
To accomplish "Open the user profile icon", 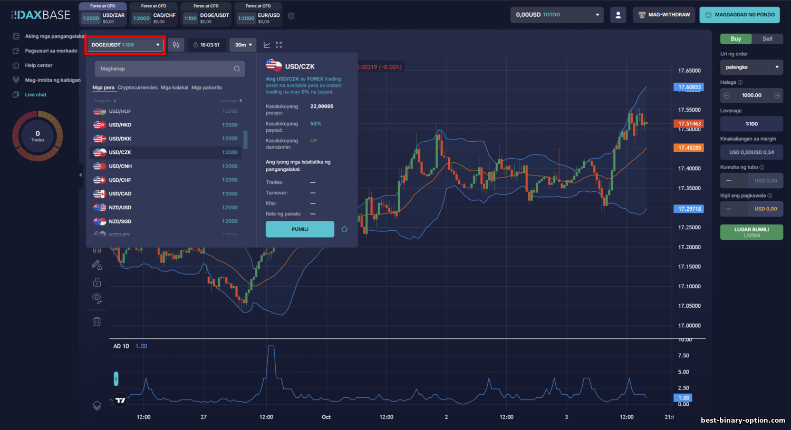I will tap(618, 15).
